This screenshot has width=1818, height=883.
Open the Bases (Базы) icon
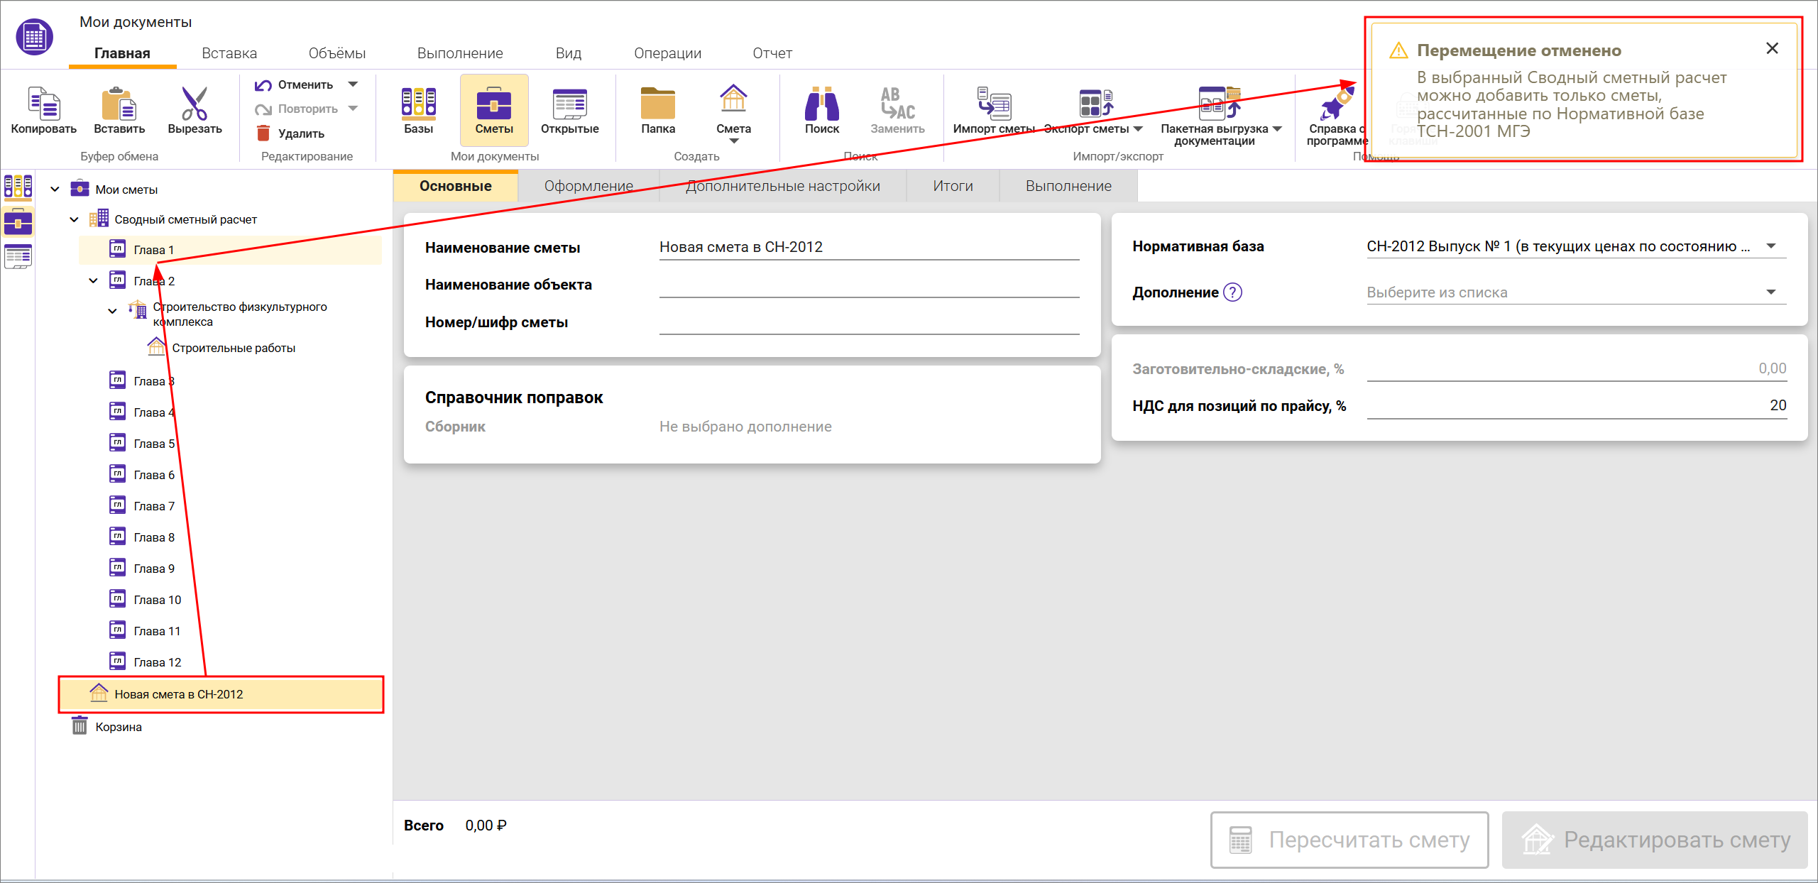(418, 104)
